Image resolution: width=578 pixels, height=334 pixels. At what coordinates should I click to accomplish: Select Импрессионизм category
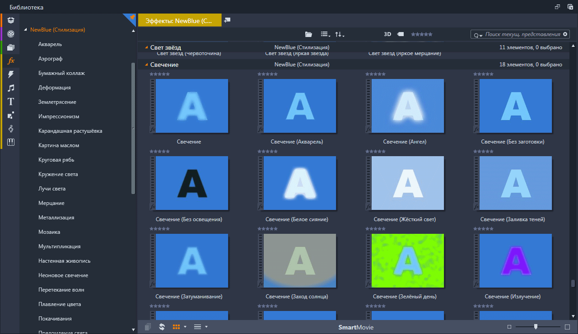click(59, 116)
